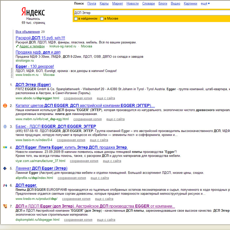Image resolution: width=230 pixels, height=230 pixels.
Task: Click the Яндекс logo
Action: coord(33,12)
